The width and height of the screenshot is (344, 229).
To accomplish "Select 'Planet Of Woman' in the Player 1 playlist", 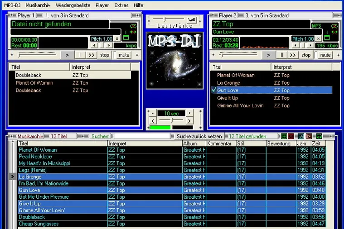I will [73, 83].
